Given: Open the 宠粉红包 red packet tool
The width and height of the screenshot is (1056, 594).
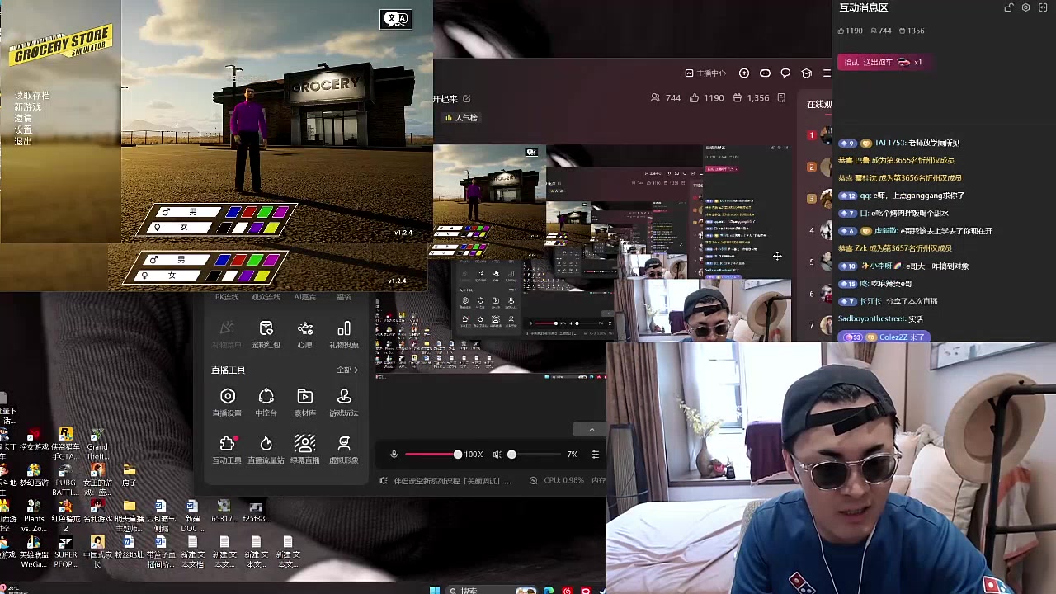Looking at the screenshot, I should point(266,334).
